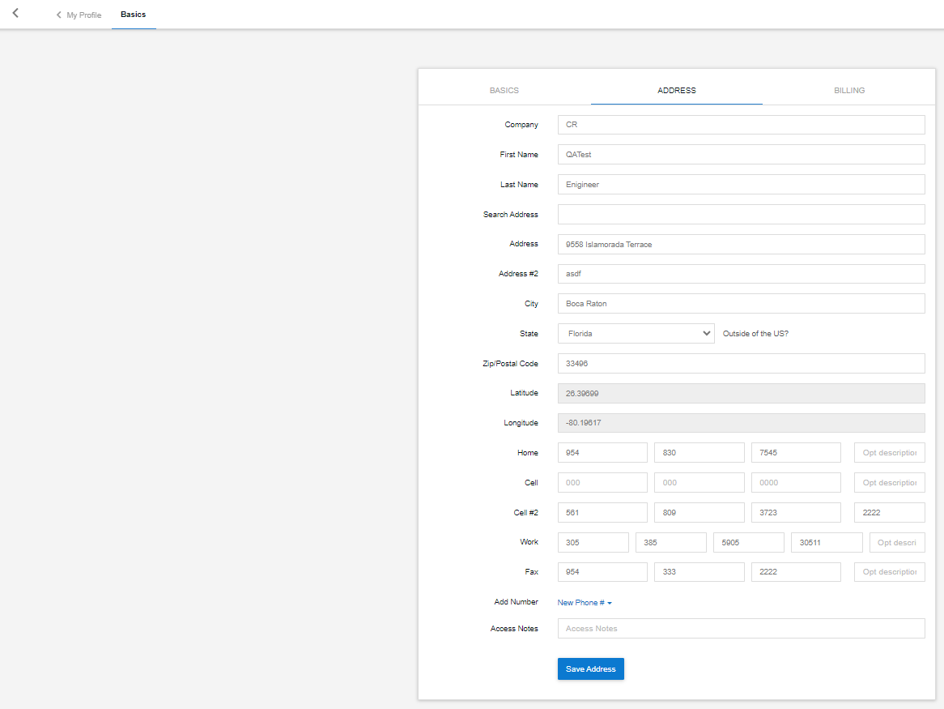Click the Work phone description field
Screen dimensions: 944x709
(x=897, y=541)
